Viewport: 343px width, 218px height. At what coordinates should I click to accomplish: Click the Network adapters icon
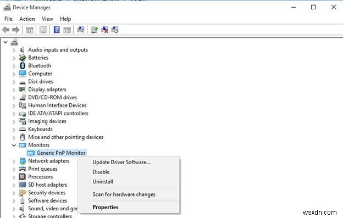[x=23, y=161]
